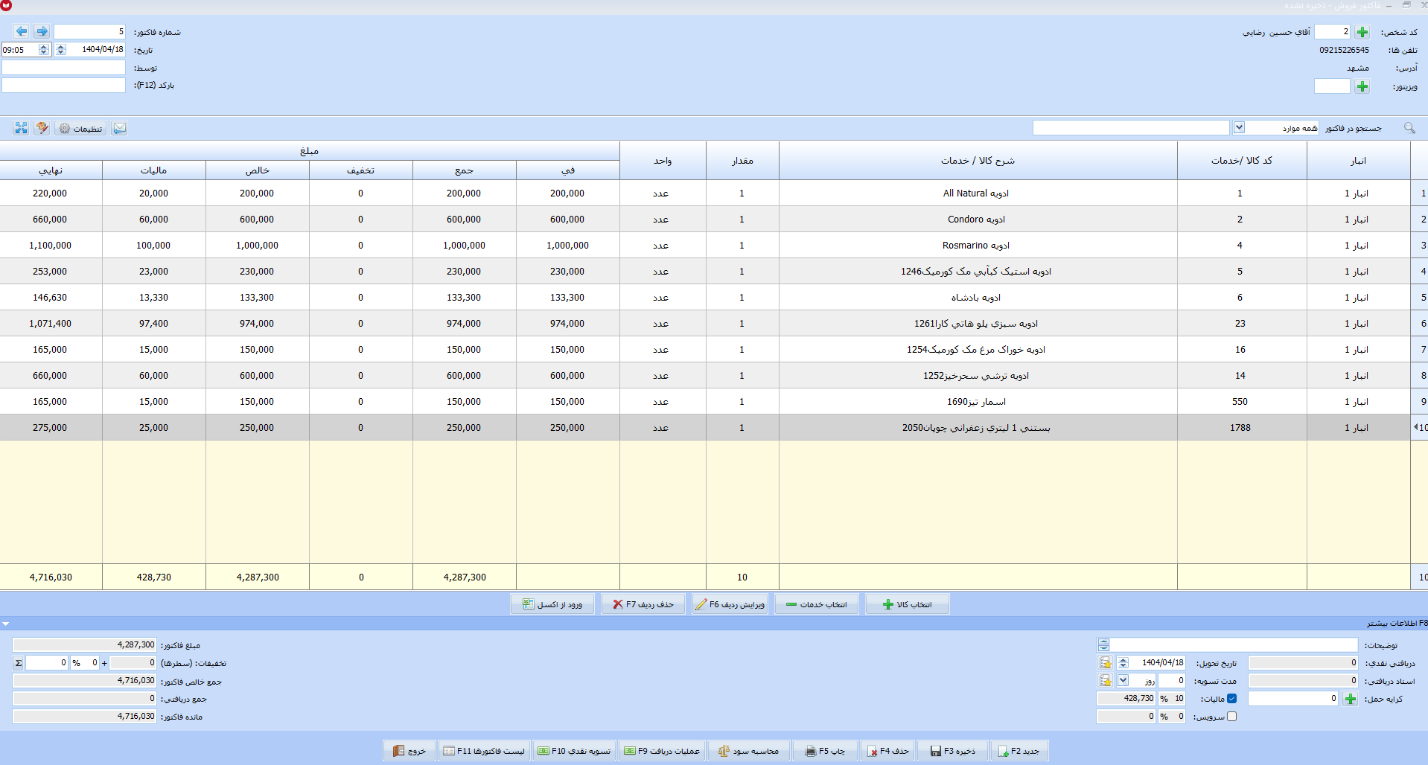Screen dimensions: 1428x765
Task: Open the search scope dropdown (همه موارد)
Action: click(1239, 128)
